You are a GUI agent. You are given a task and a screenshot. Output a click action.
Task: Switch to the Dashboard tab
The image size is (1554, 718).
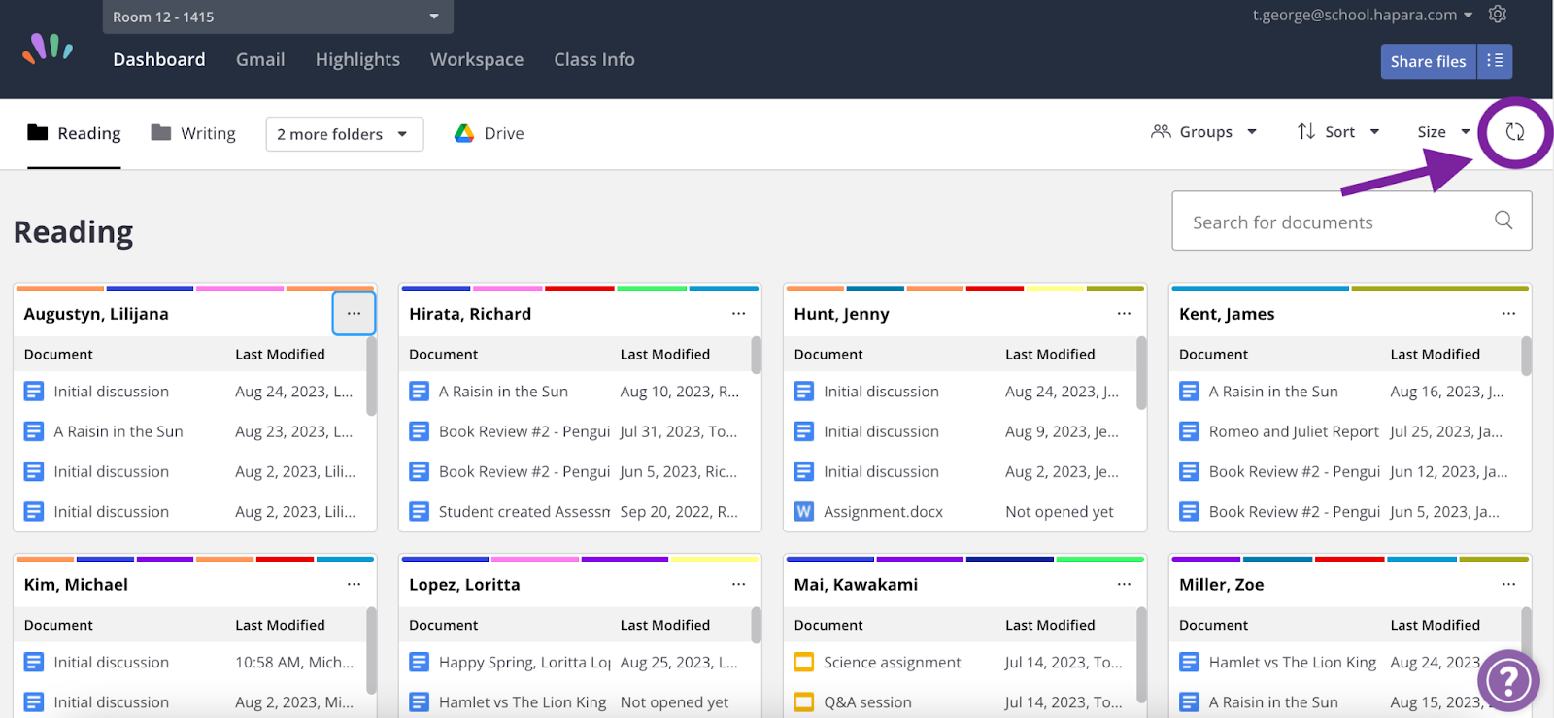coord(159,59)
